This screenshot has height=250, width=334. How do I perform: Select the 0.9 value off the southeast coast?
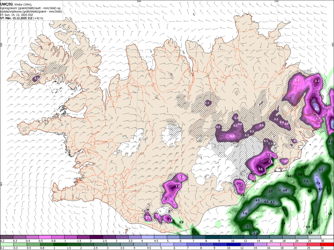[289, 176]
